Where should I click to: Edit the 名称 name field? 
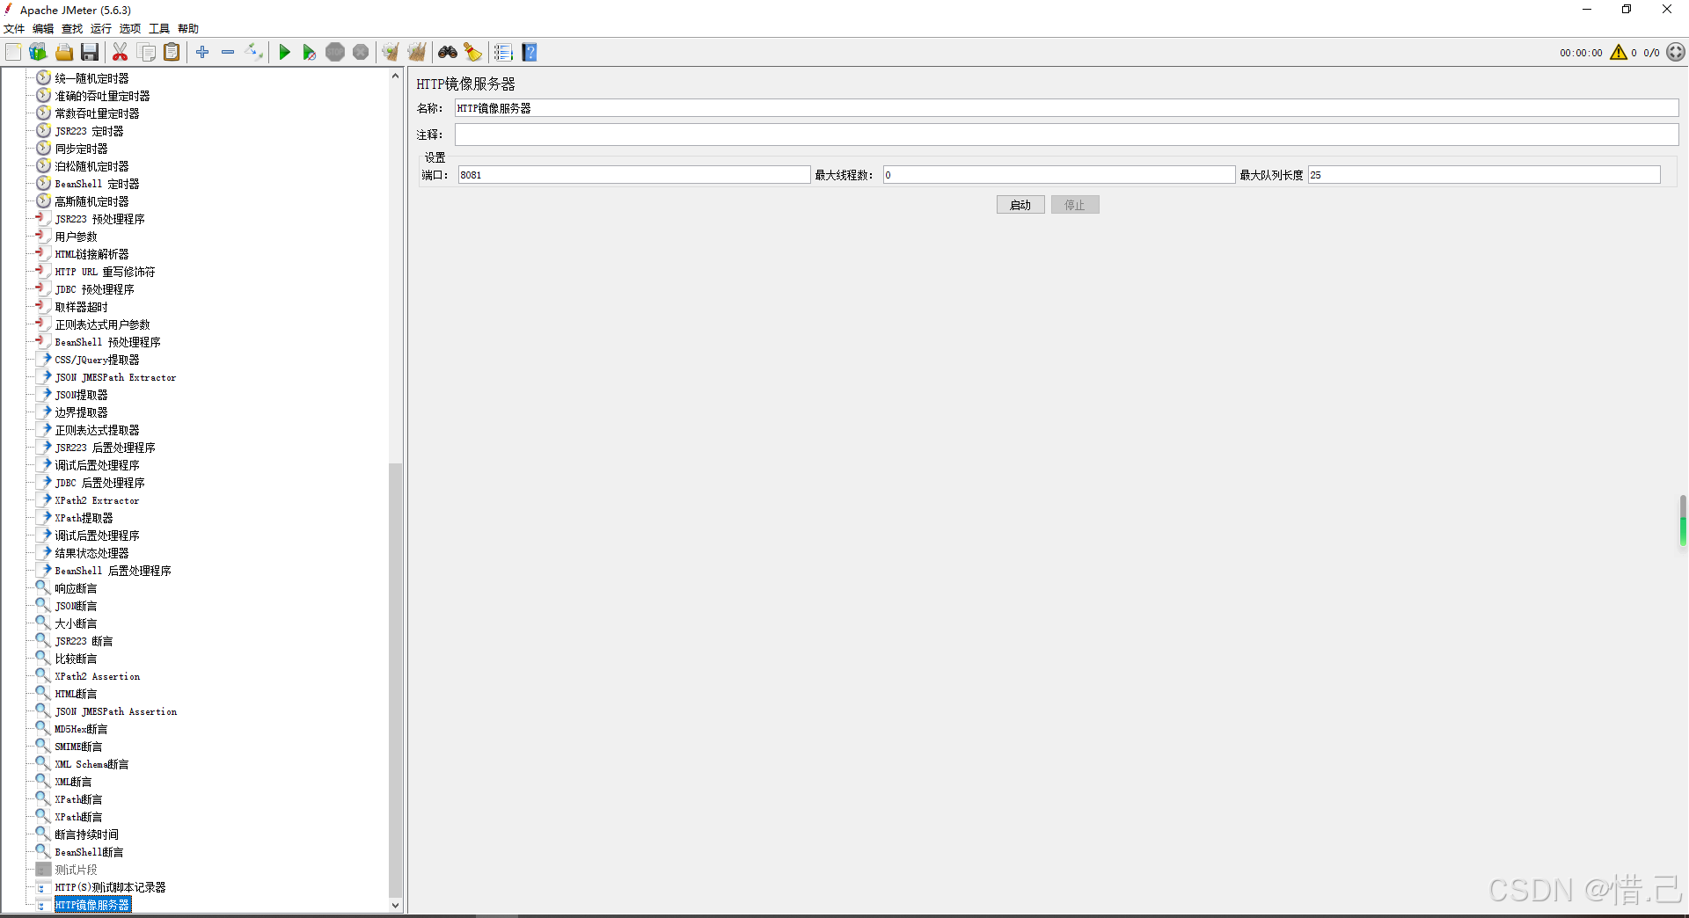click(1066, 108)
